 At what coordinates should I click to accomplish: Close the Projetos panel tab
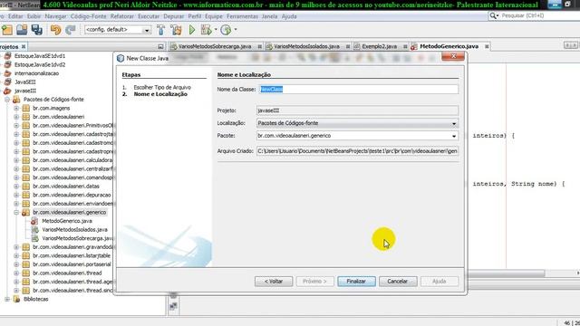pyautogui.click(x=24, y=46)
